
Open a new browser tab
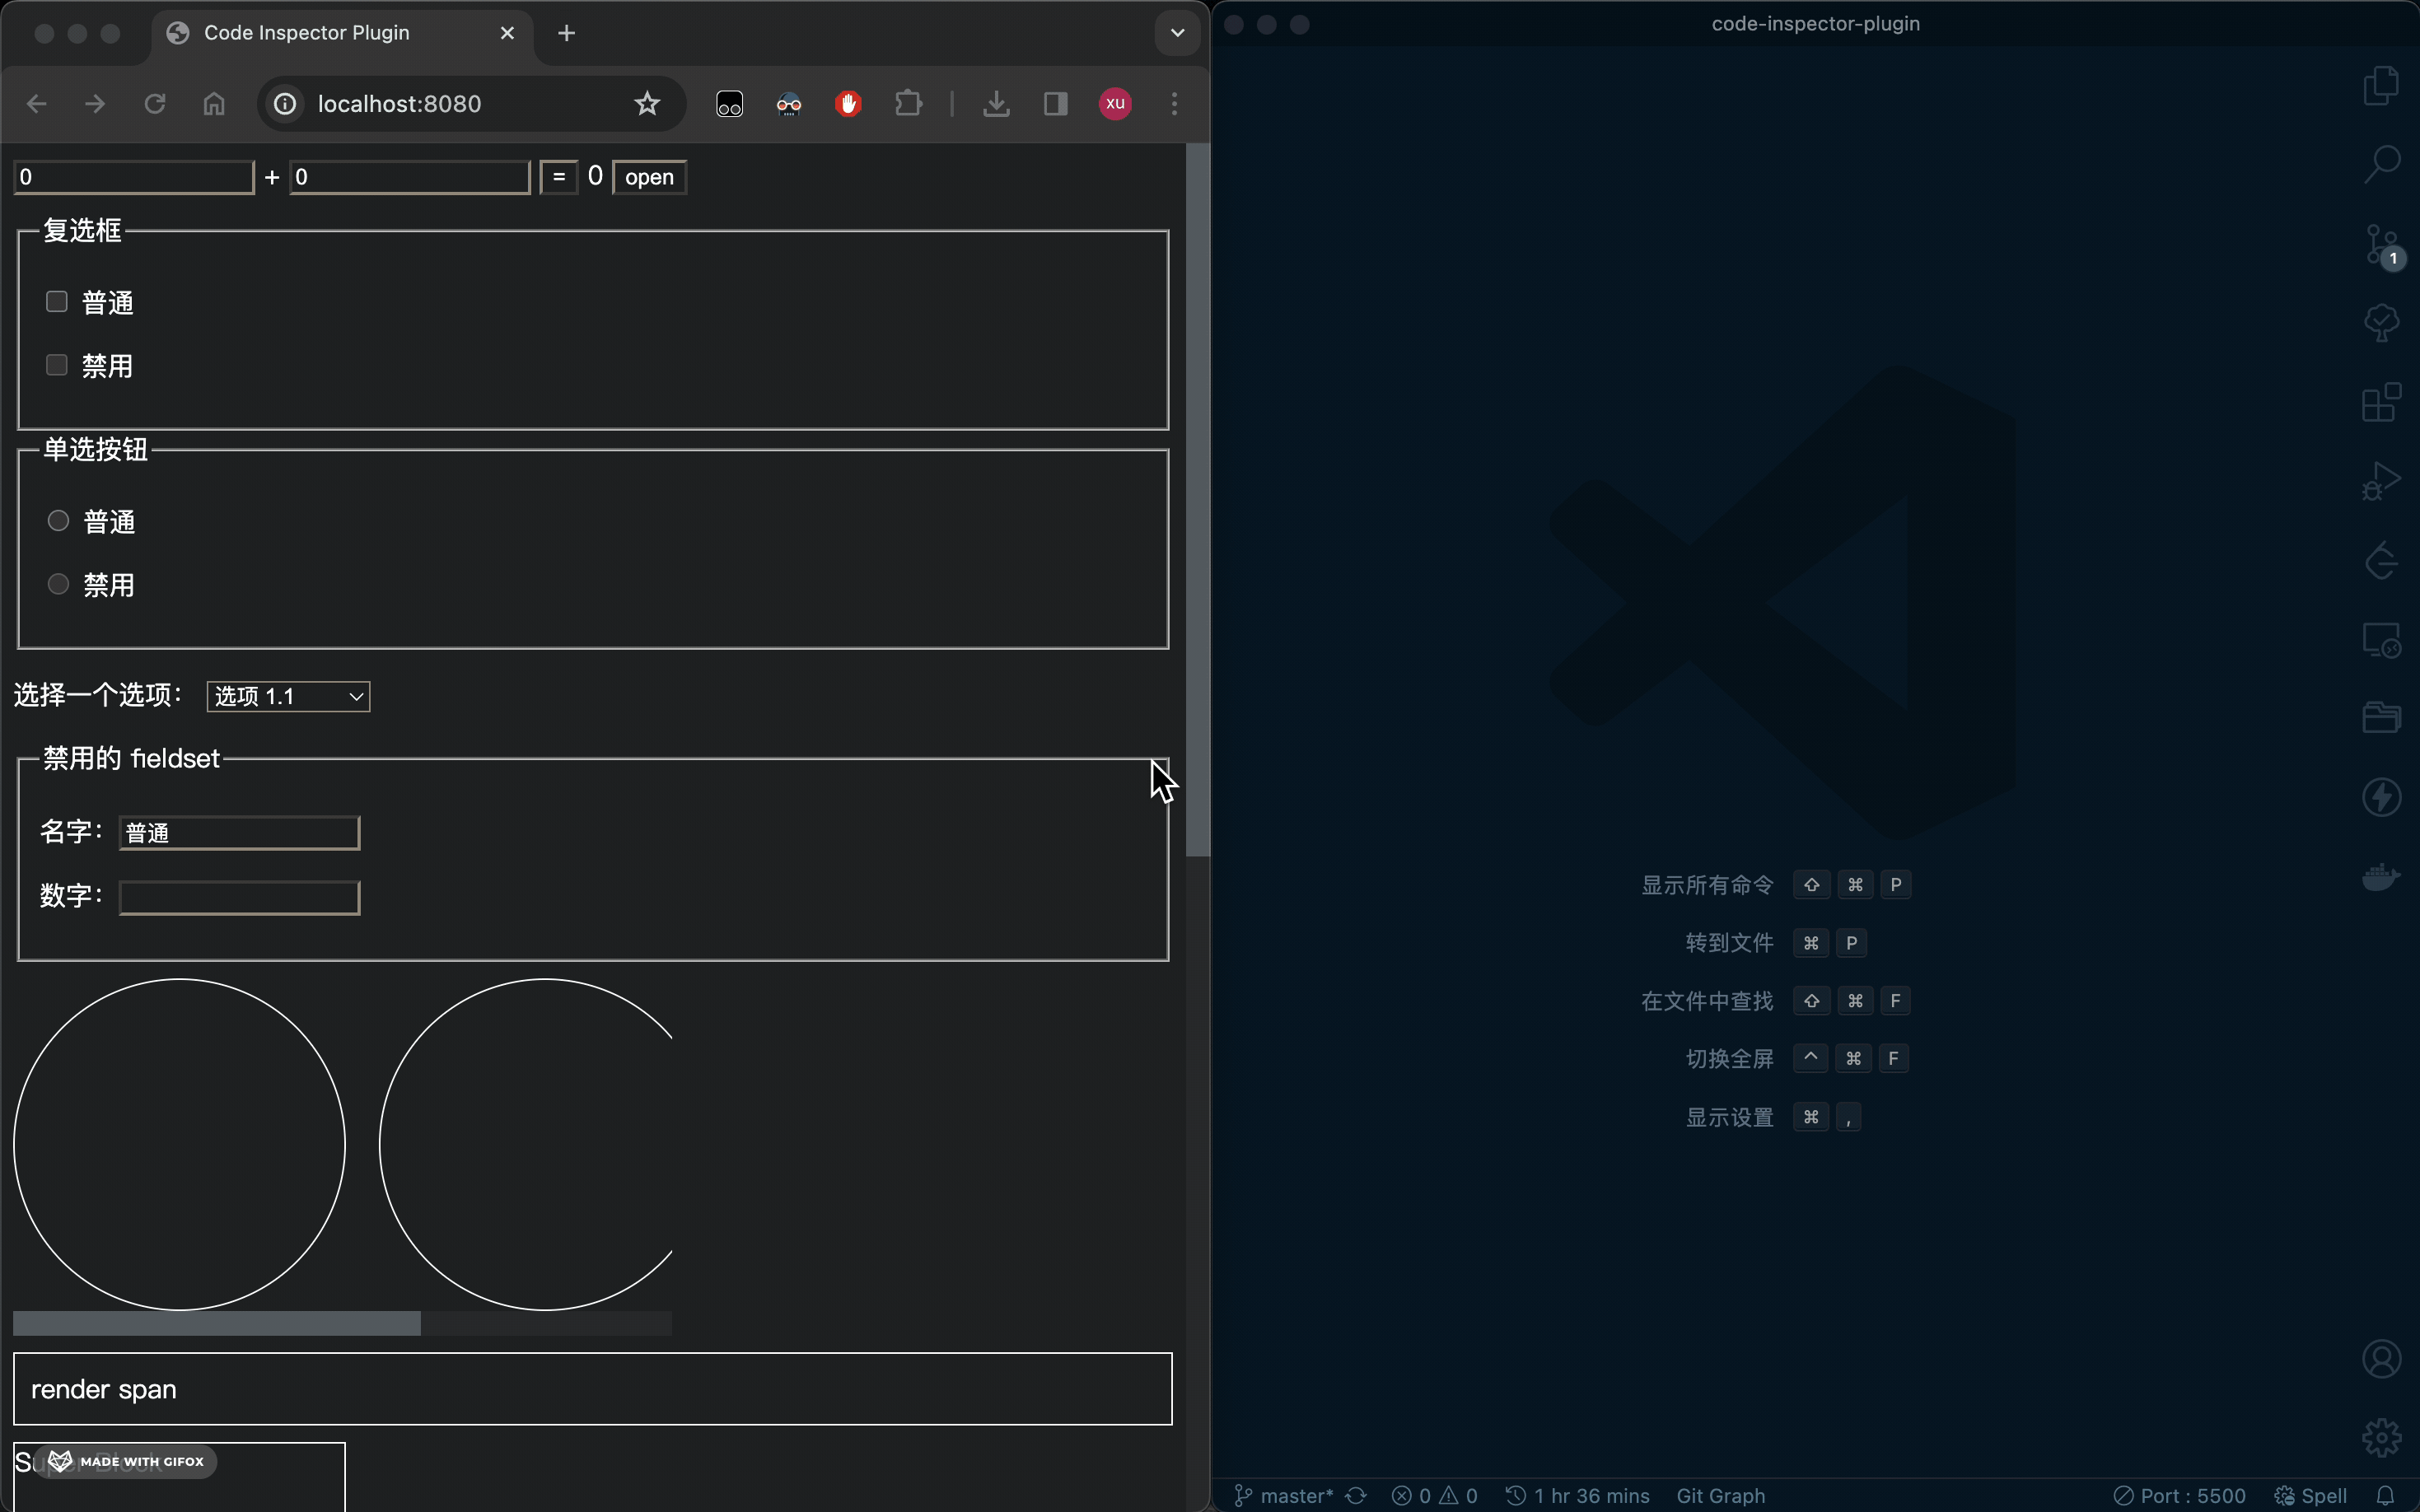tap(566, 33)
